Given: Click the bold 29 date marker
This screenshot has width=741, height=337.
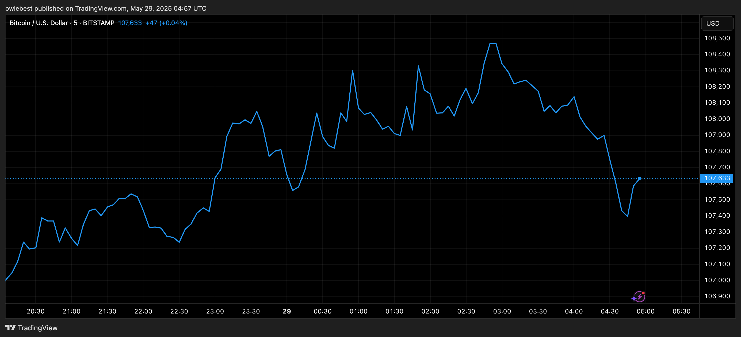Looking at the screenshot, I should click(x=287, y=311).
